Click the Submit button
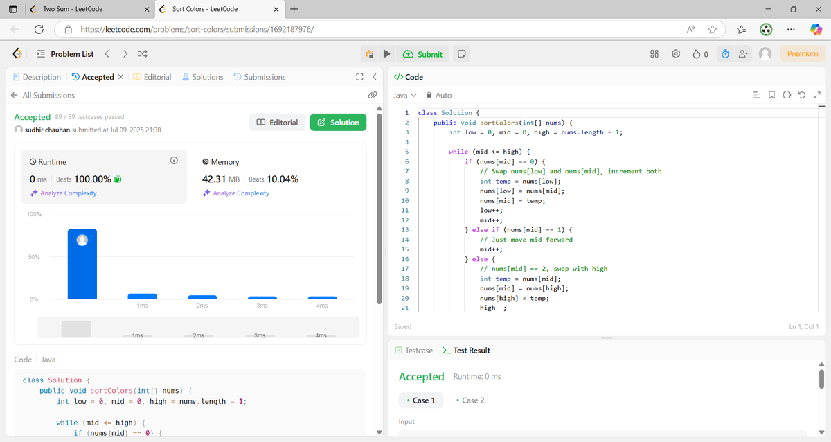Image resolution: width=831 pixels, height=442 pixels. coord(424,54)
